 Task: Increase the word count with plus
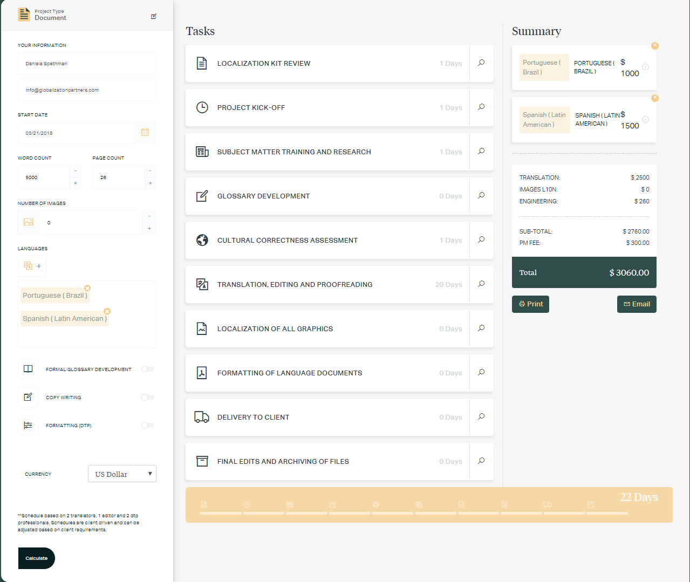(x=76, y=183)
